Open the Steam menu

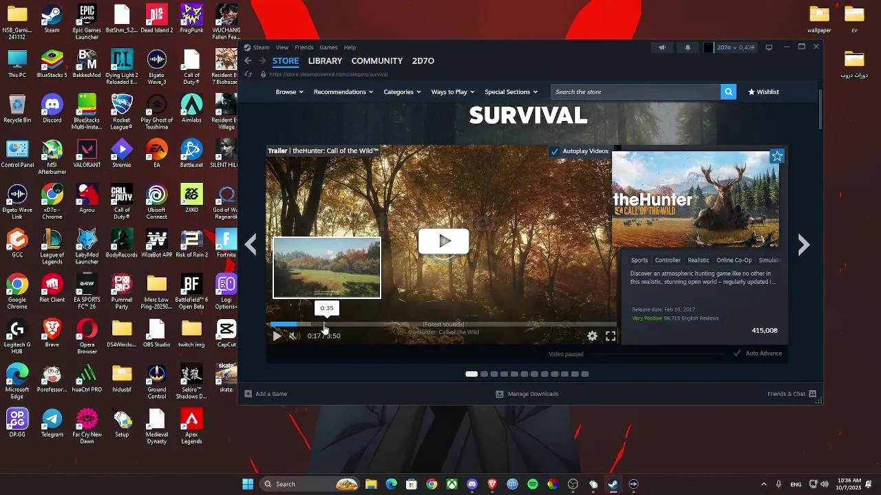(257, 47)
